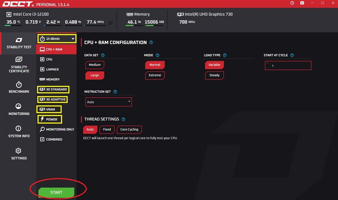Viewport: 338px width, 200px height.
Task: Choose Monitoring Only mode
Action: pyautogui.click(x=57, y=129)
